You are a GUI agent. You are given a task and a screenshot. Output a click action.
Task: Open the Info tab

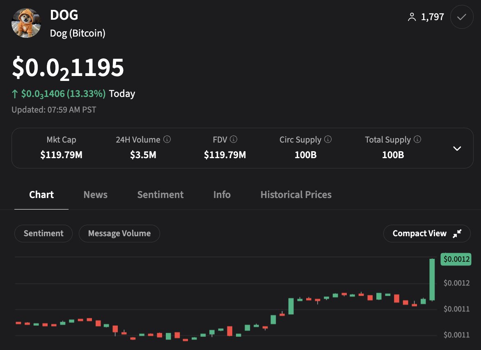click(222, 195)
